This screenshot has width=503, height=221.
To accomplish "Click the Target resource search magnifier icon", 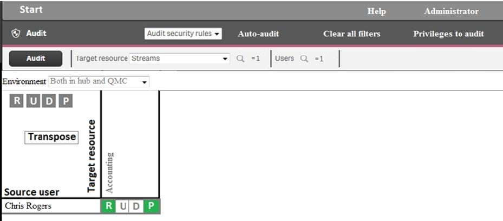I will pos(240,58).
